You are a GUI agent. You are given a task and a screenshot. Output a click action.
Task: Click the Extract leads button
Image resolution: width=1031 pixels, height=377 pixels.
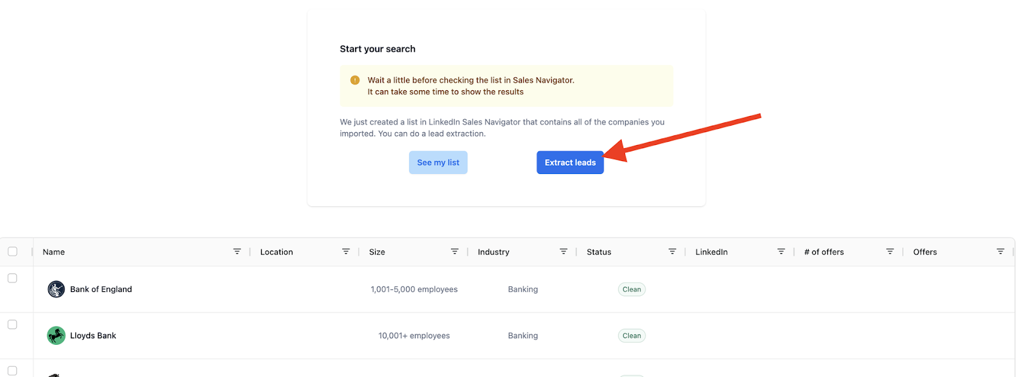570,162
